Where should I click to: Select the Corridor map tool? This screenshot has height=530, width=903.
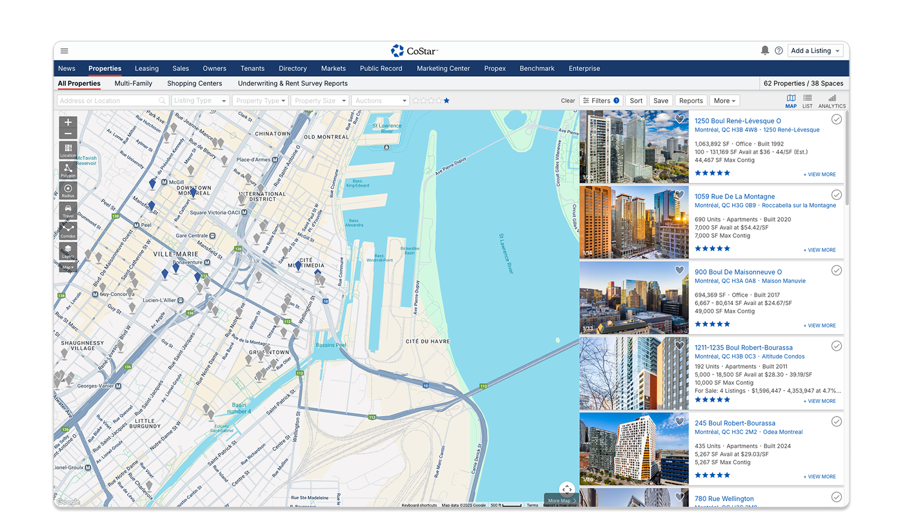tap(68, 231)
